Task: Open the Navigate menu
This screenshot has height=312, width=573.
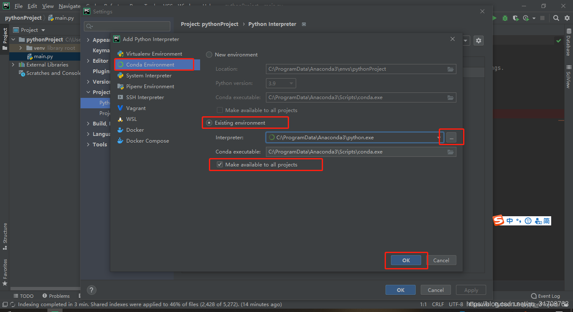Action: [x=70, y=6]
